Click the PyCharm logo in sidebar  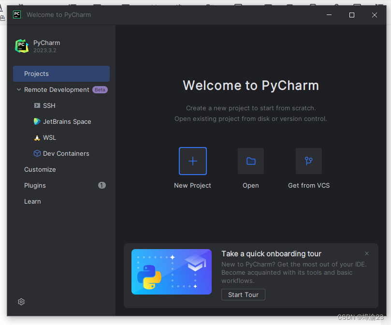tap(22, 46)
